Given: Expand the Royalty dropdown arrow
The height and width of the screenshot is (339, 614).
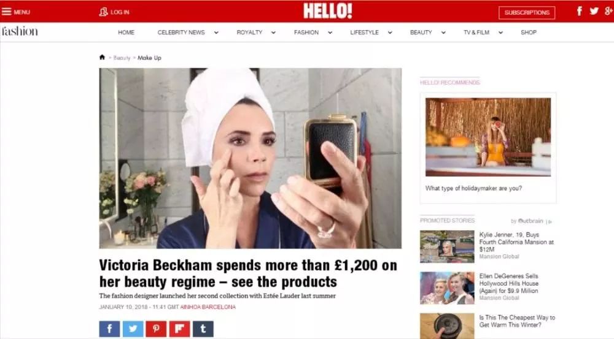Looking at the screenshot, I should (273, 32).
